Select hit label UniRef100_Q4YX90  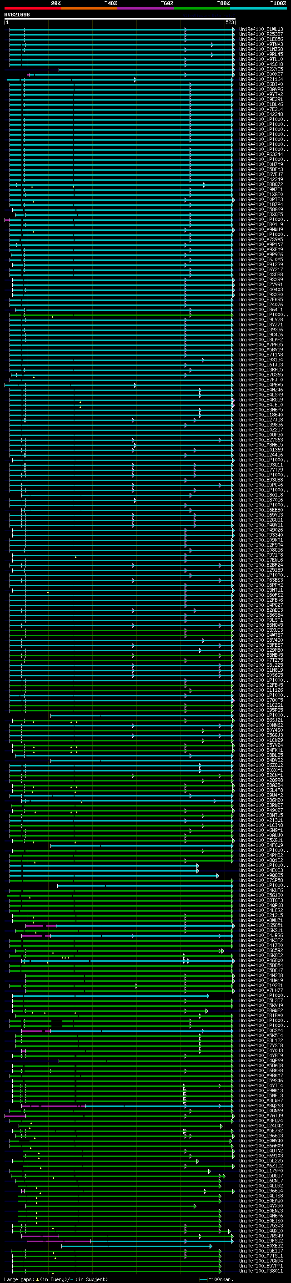[261, 1206]
